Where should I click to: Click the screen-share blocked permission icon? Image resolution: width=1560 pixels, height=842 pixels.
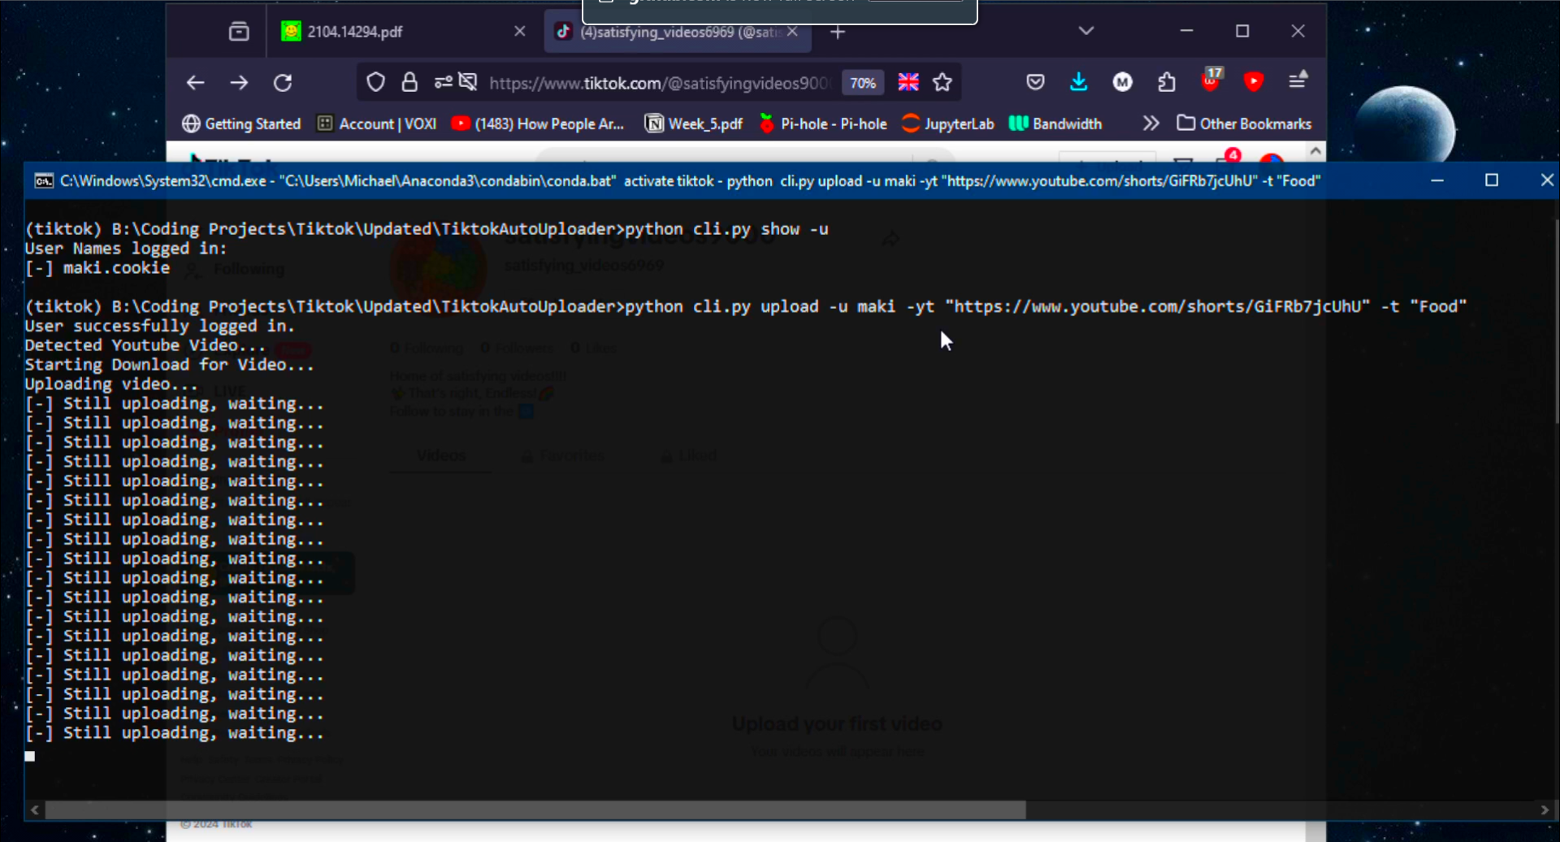(468, 81)
